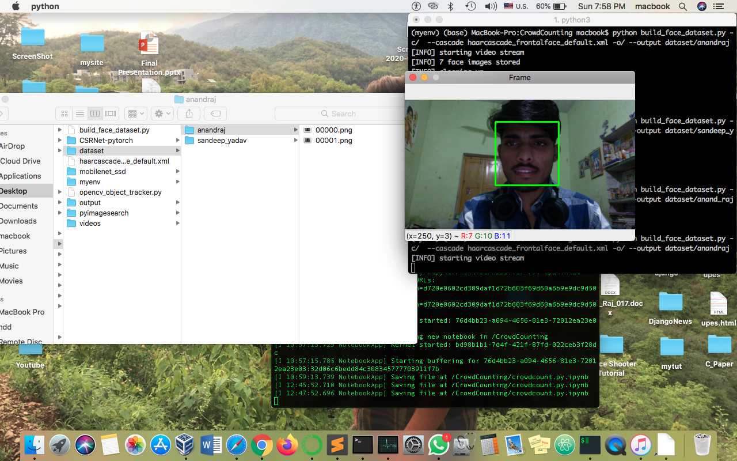Open WhatsApp with notification badge
The image size is (737, 461).
tap(439, 444)
